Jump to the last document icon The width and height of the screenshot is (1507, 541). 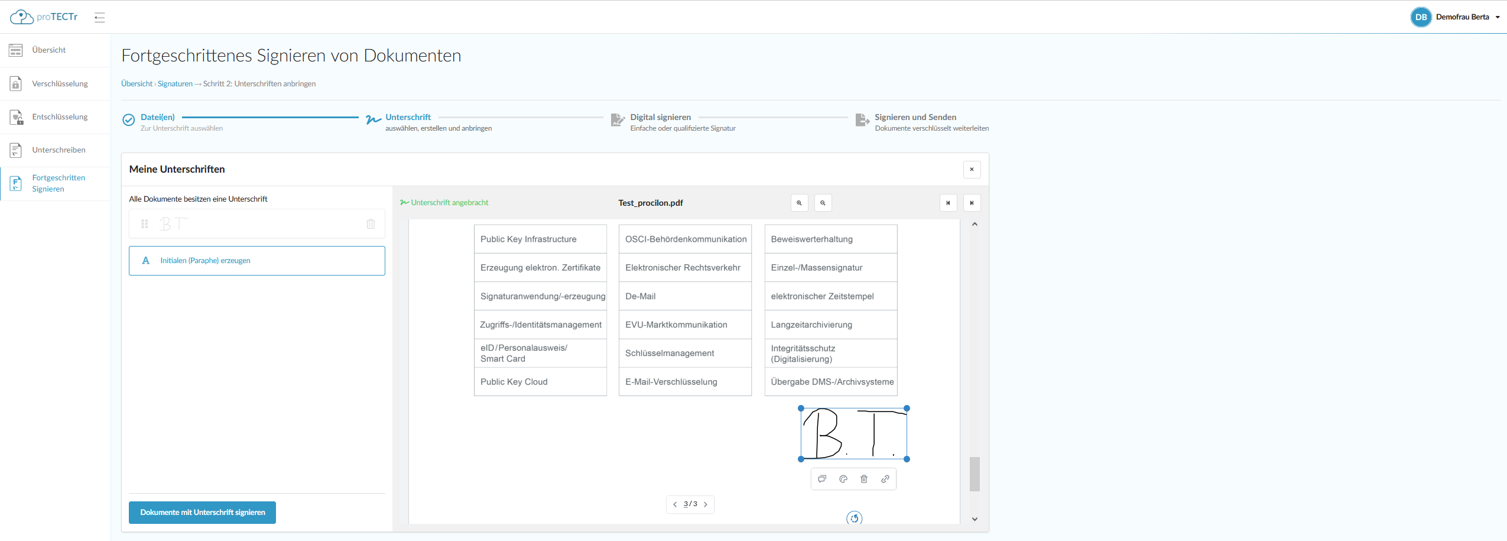(x=972, y=203)
